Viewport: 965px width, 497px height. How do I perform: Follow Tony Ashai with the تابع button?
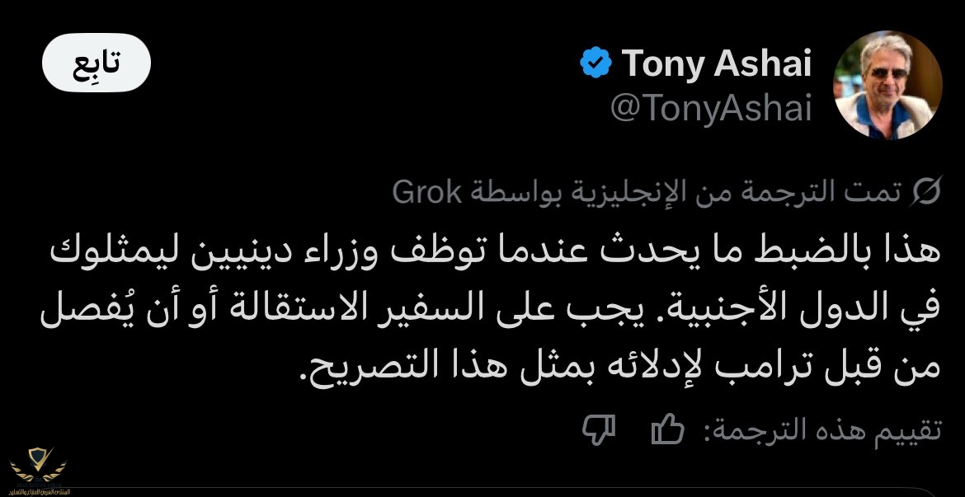tap(96, 63)
